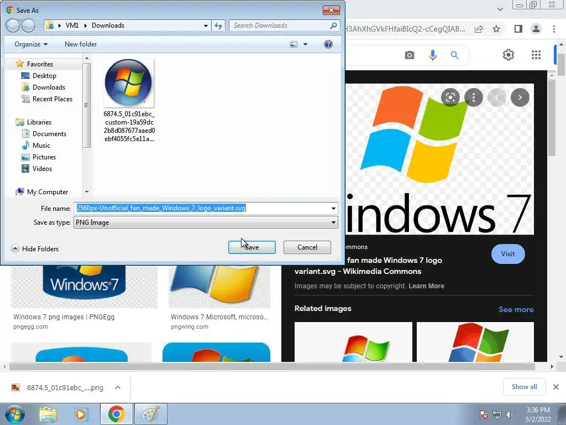Click into the Search Downloads field

pos(279,25)
